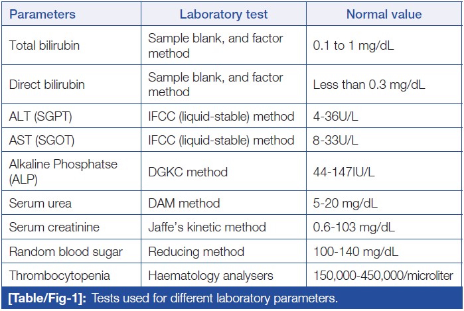This screenshot has height=311, width=464.
Task: Click the Normal value column header
Action: pos(383,14)
